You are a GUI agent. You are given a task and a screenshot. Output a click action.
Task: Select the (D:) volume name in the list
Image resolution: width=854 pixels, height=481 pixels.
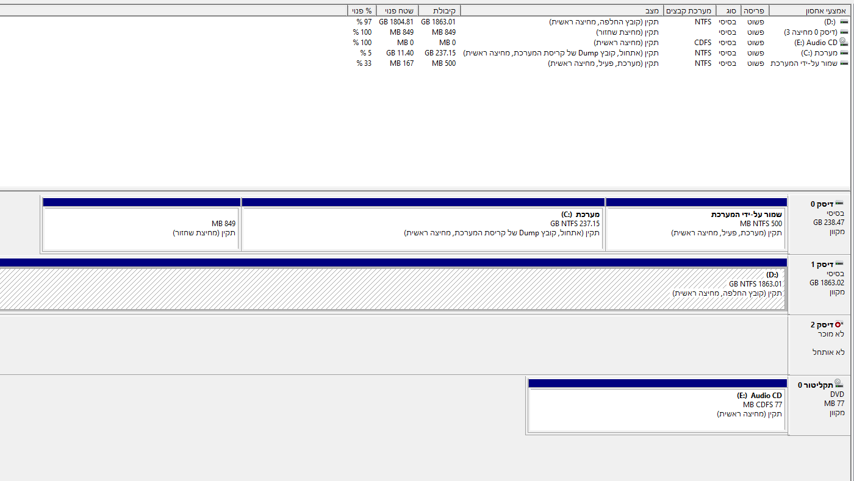click(830, 22)
